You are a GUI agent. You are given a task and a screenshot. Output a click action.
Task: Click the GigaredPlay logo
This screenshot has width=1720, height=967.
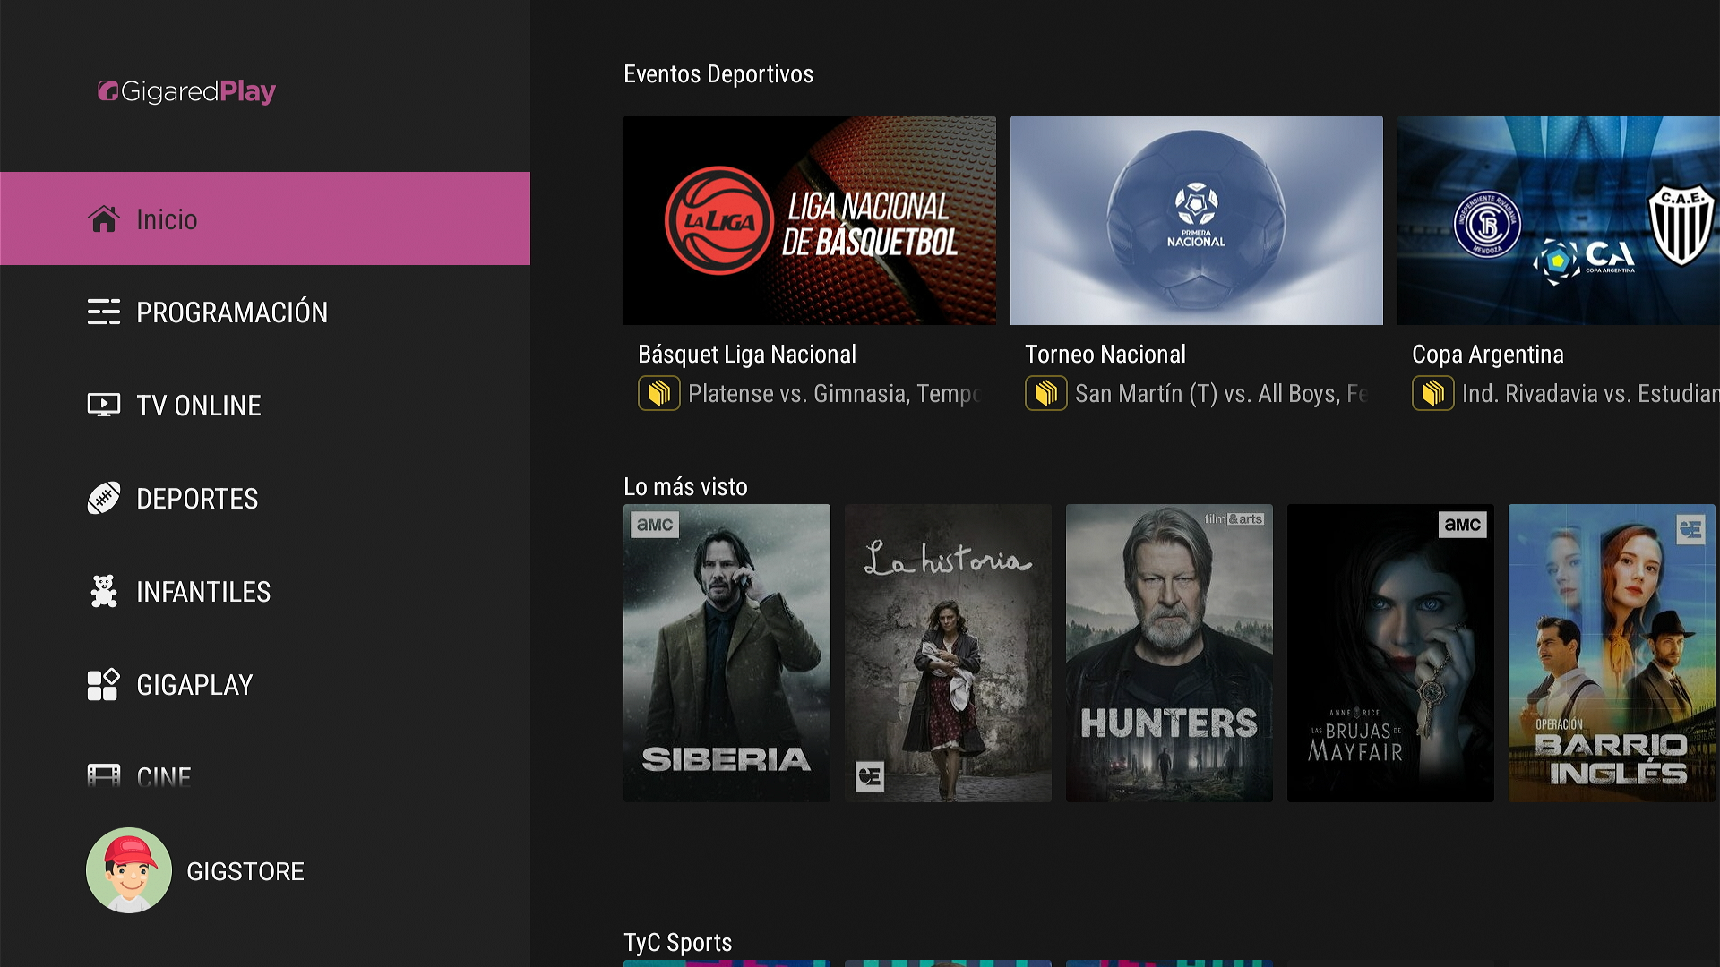point(186,91)
